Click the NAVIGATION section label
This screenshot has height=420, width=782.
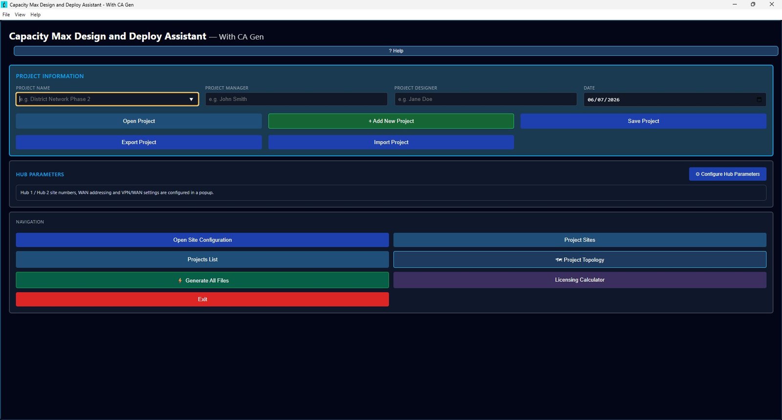(30, 222)
